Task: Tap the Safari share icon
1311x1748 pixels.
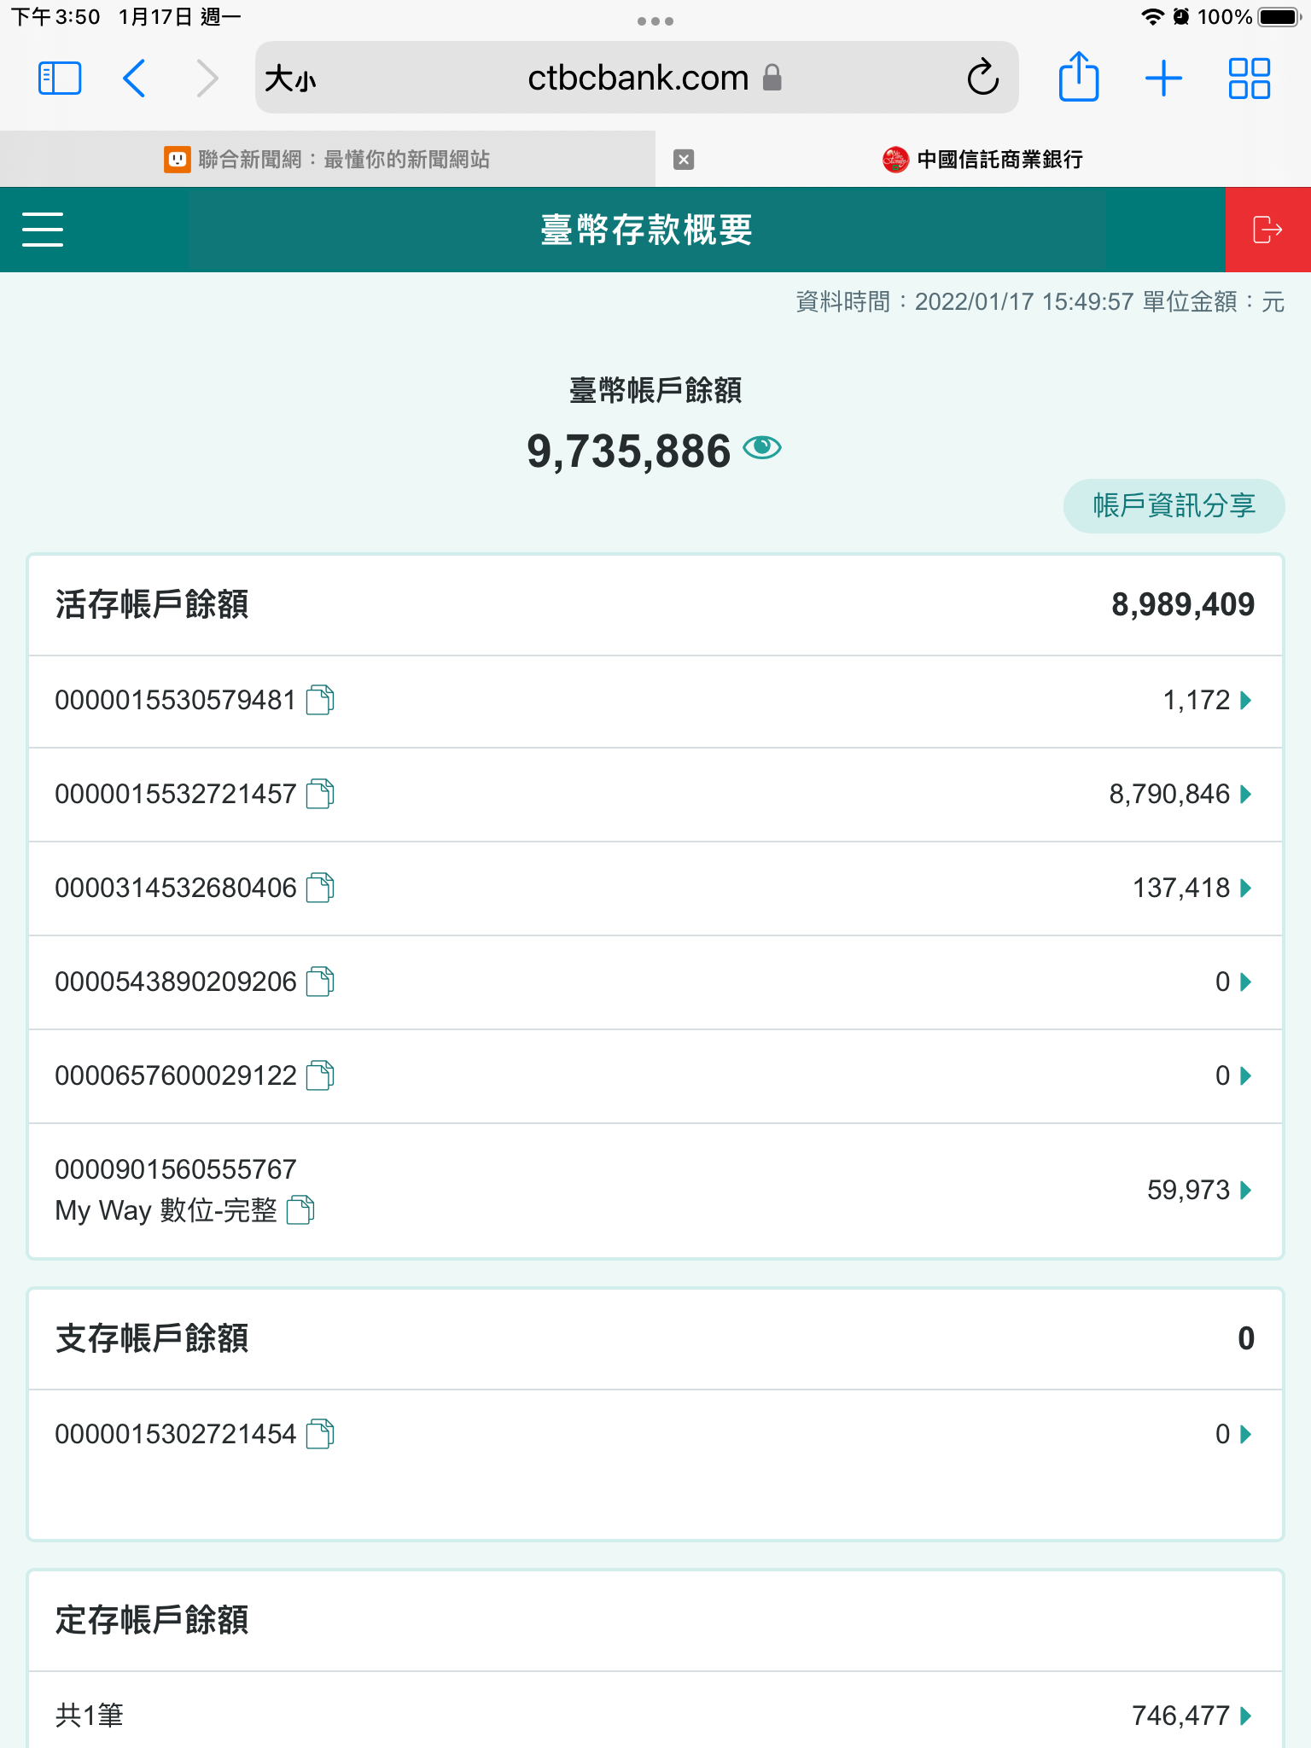Action: 1078,78
